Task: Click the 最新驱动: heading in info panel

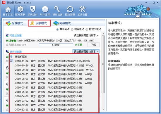Action: (114, 61)
